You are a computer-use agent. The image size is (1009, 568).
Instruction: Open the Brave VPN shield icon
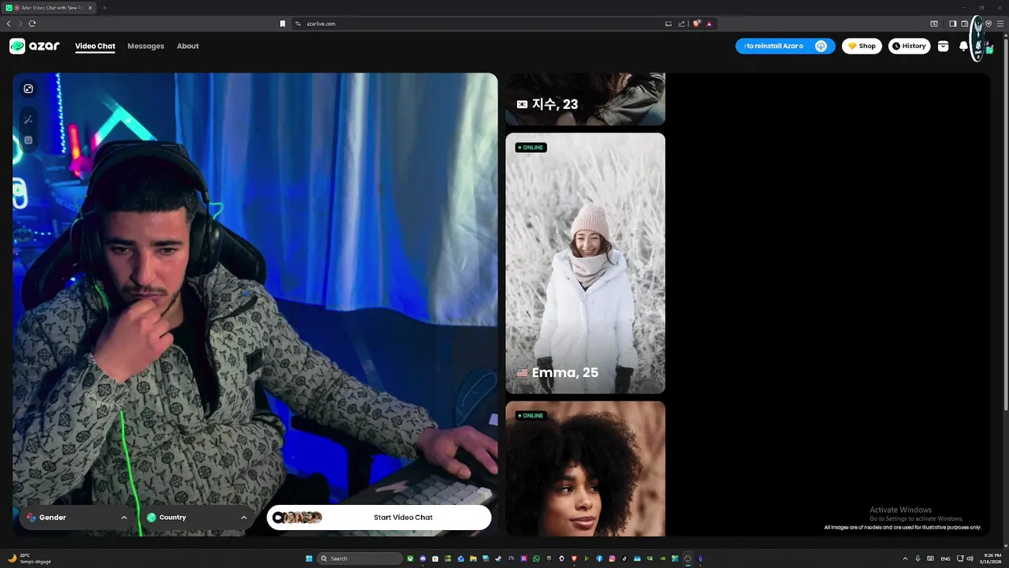pyautogui.click(x=989, y=24)
